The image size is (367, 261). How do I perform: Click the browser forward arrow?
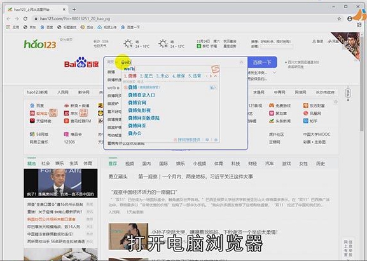17,18
